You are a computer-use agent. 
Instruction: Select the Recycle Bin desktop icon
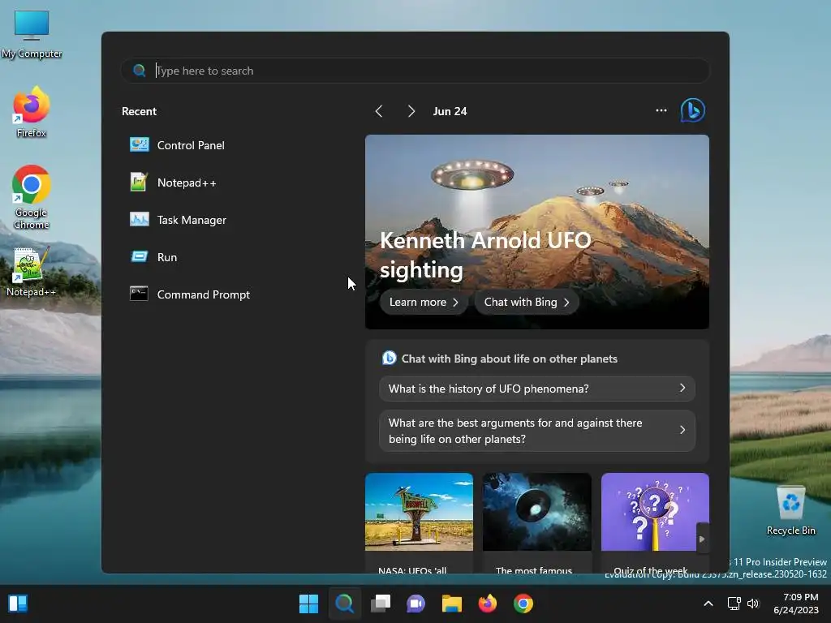click(790, 511)
